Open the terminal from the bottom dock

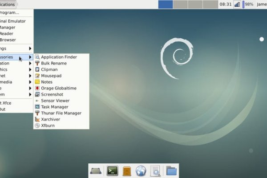click(x=112, y=170)
